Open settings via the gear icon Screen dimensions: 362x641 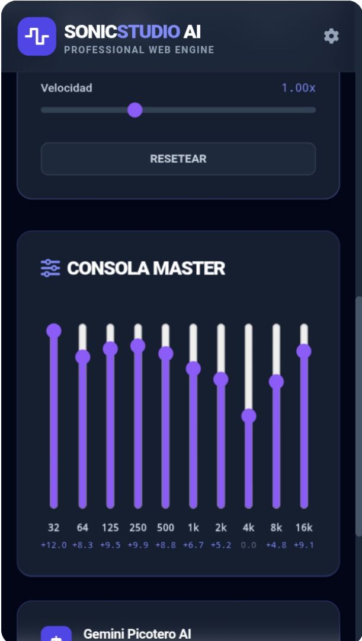pyautogui.click(x=331, y=36)
